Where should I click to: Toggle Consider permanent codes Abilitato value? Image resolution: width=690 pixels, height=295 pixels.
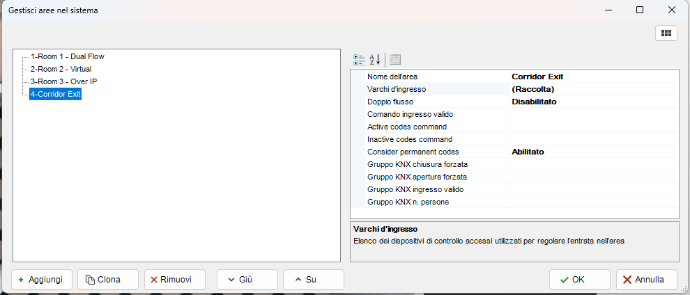(x=592, y=152)
